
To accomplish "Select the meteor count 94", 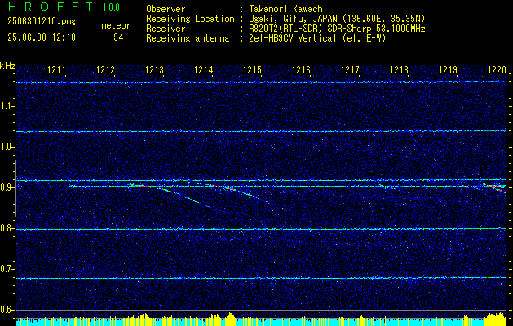I will pyautogui.click(x=118, y=37).
